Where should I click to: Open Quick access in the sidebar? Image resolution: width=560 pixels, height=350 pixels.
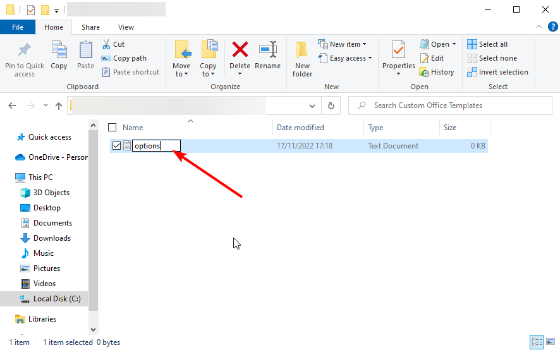[x=44, y=137]
